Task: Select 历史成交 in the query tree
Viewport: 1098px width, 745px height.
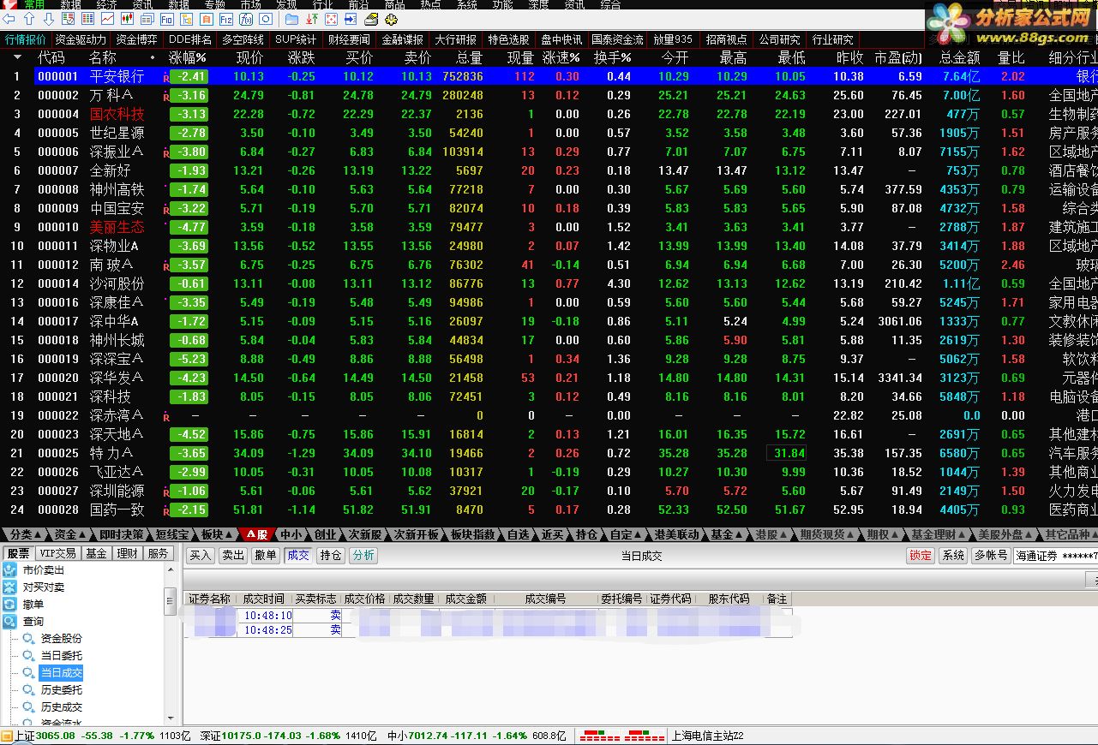Action: click(62, 707)
